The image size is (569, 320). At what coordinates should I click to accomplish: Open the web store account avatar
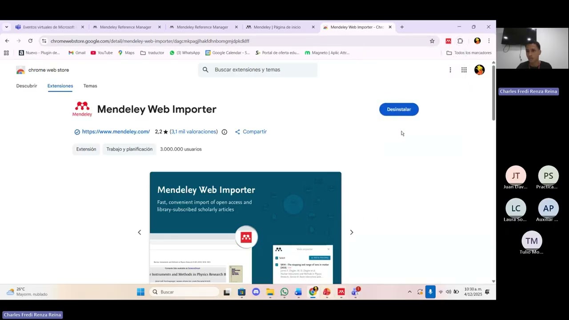(x=479, y=70)
